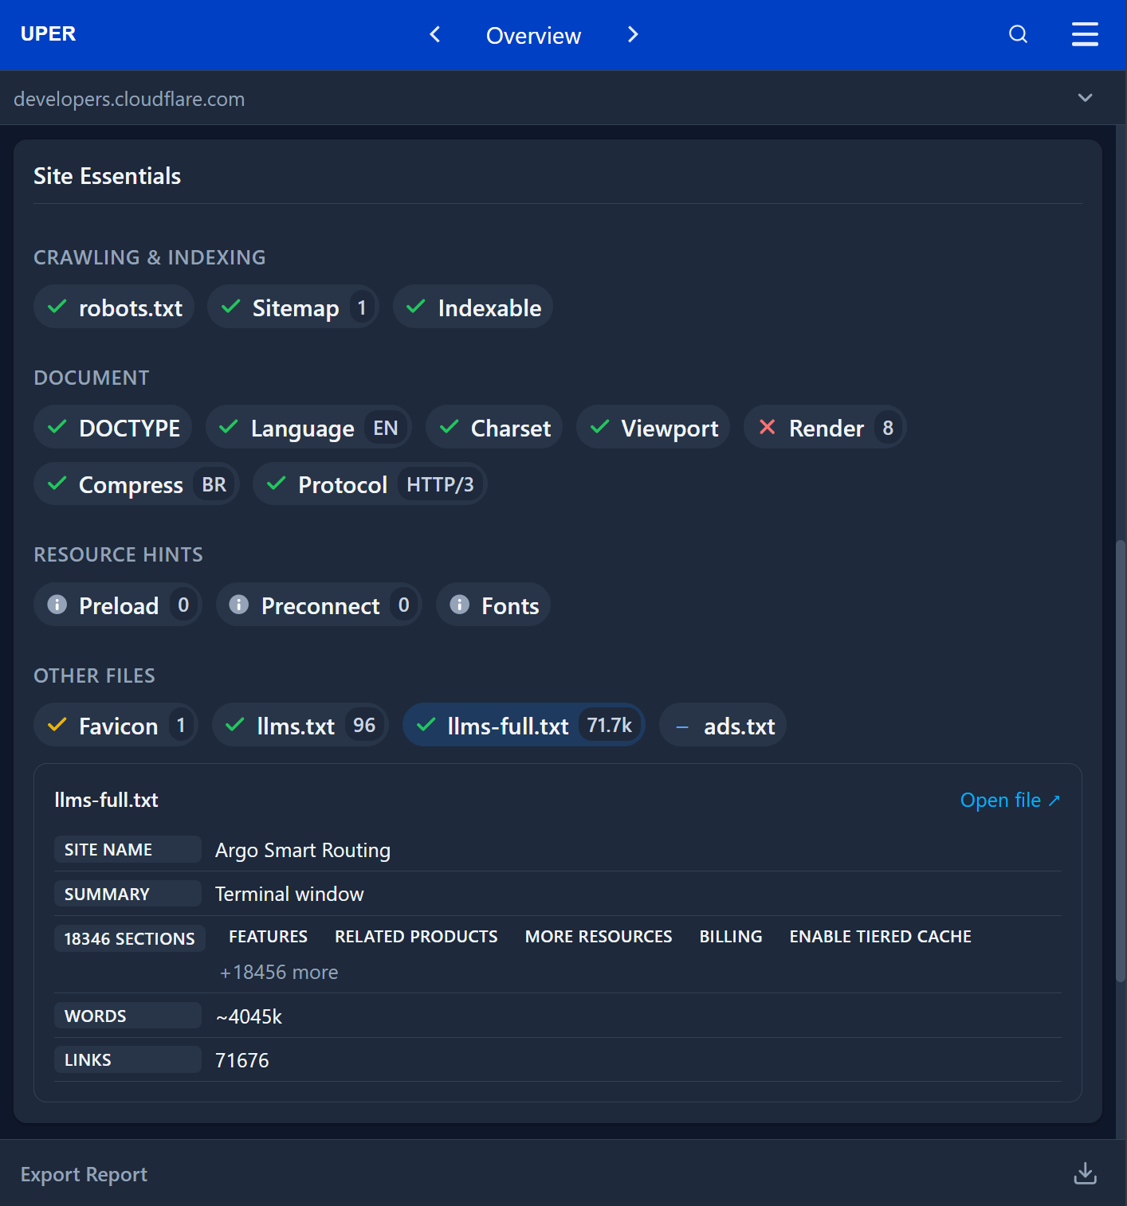1127x1206 pixels.
Task: Toggle the ads.txt badge
Action: [x=722, y=725]
